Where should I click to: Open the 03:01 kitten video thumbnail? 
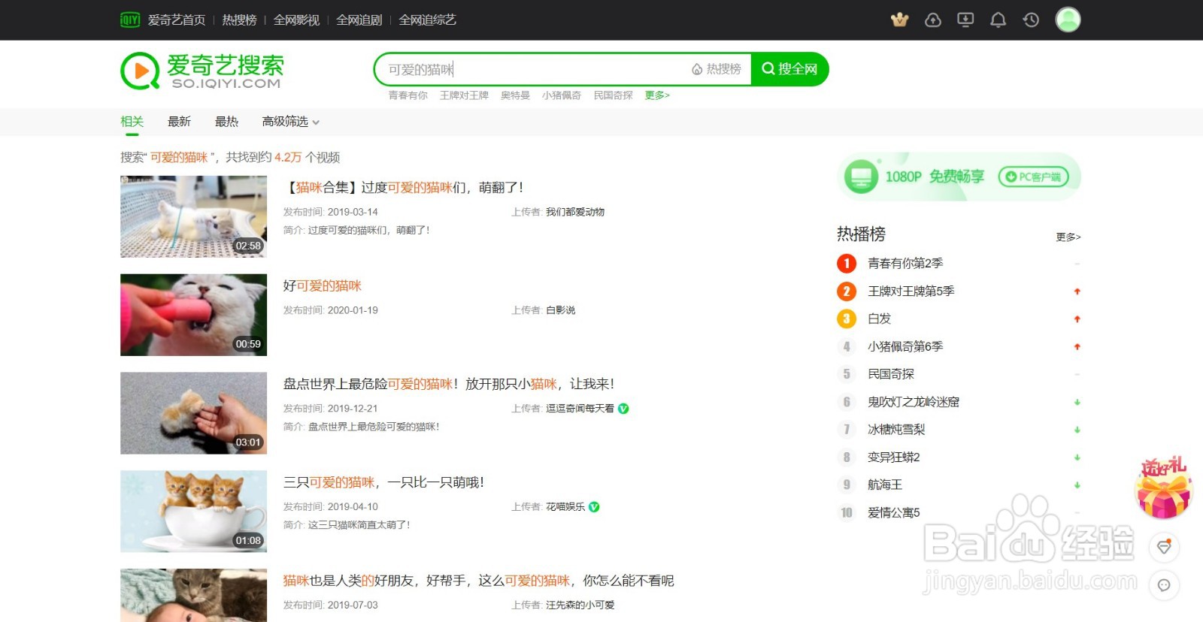193,413
